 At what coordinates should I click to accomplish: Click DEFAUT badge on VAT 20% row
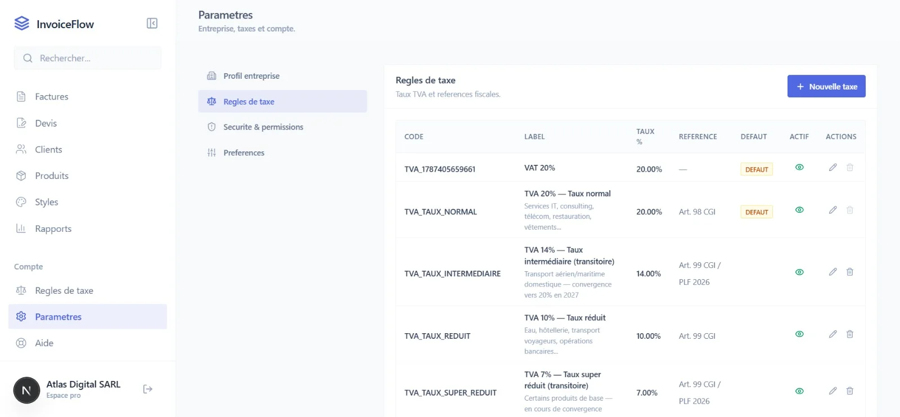(x=757, y=169)
